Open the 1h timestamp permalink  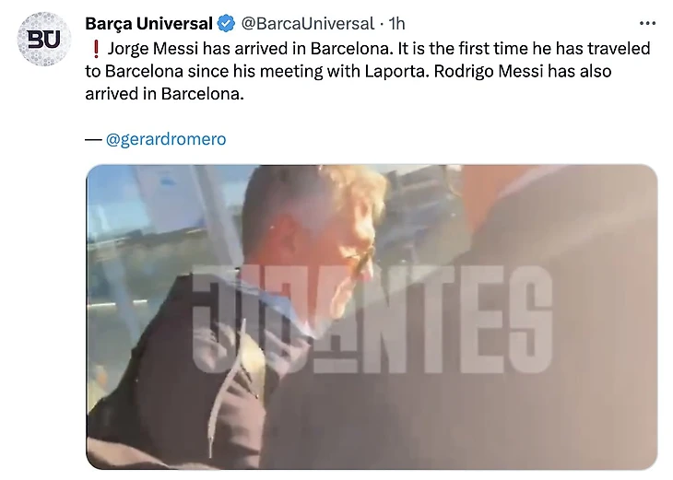[x=396, y=24]
